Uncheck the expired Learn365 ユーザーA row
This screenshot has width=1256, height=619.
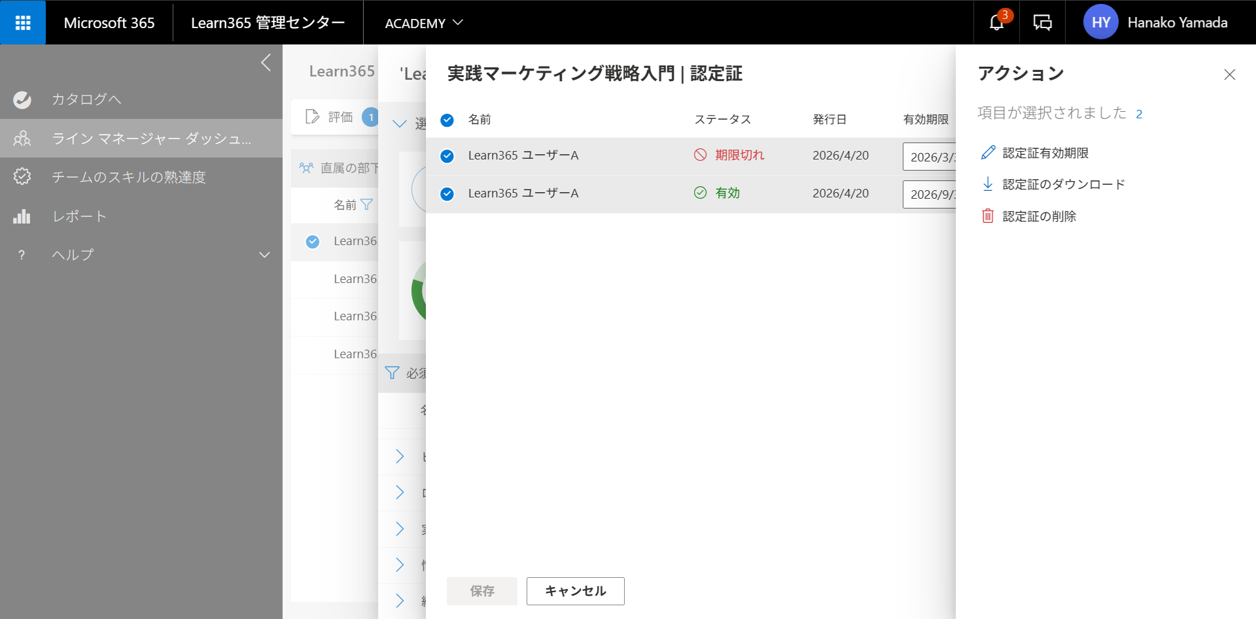point(447,156)
